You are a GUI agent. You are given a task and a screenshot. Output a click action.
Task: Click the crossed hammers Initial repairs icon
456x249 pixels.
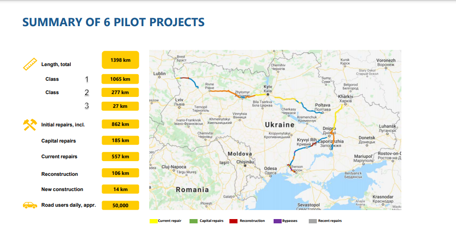coord(29,124)
